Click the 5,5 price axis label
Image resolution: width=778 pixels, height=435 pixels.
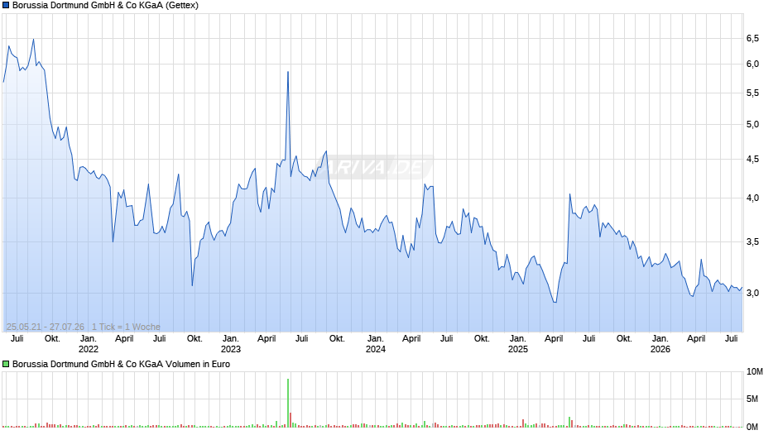752,93
